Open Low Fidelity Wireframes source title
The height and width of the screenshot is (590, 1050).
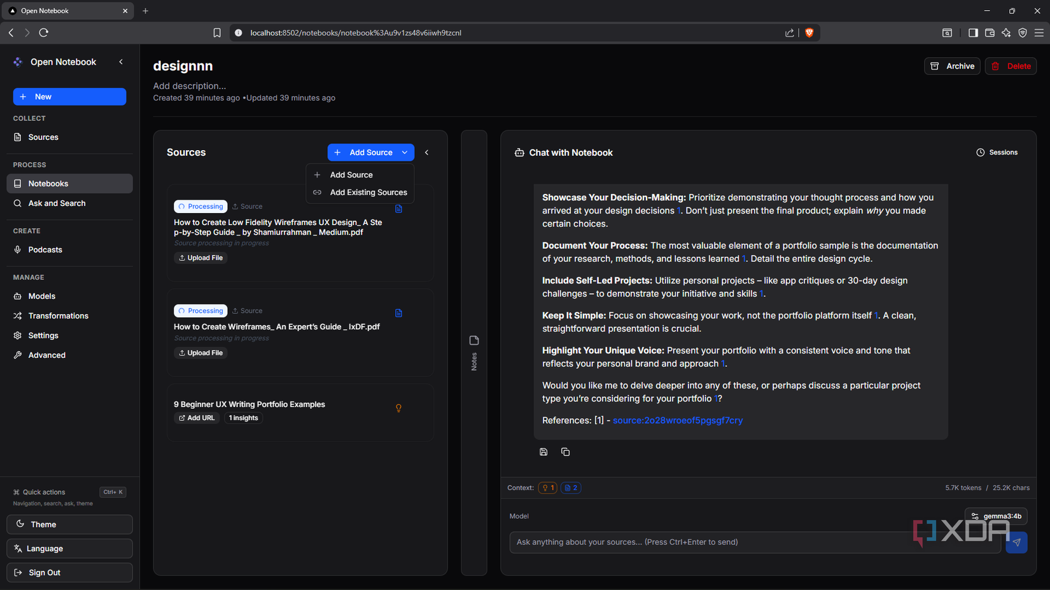tap(277, 228)
